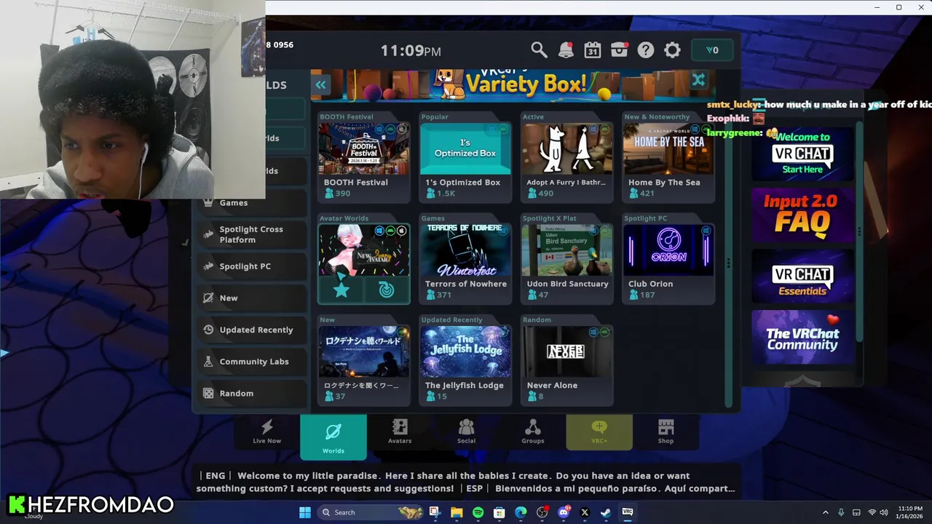This screenshot has width=932, height=524.
Task: Open Windows Start menu
Action: 305,512
